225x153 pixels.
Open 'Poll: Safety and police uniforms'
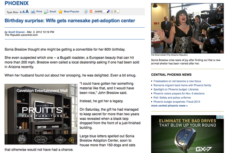tap(172, 98)
